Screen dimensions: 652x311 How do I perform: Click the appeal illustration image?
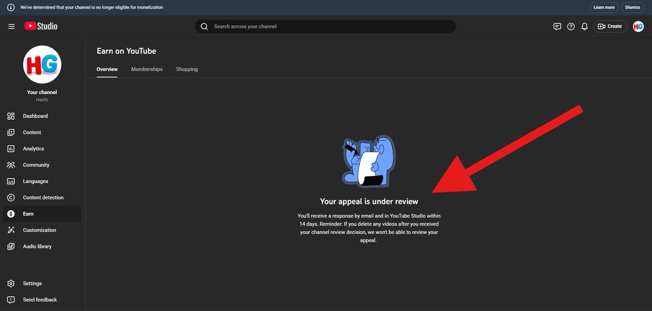369,161
